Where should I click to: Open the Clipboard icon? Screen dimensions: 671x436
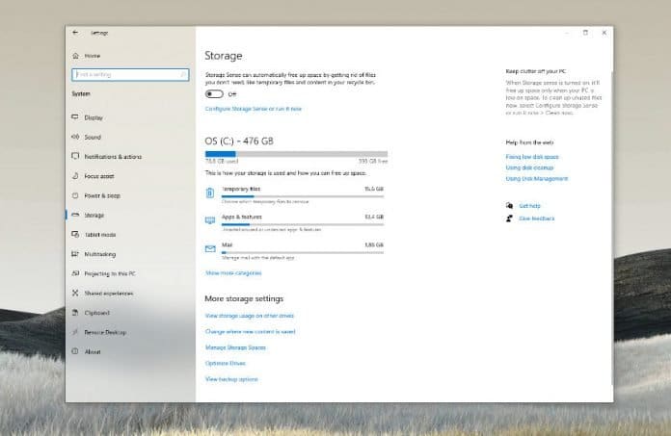pos(75,312)
